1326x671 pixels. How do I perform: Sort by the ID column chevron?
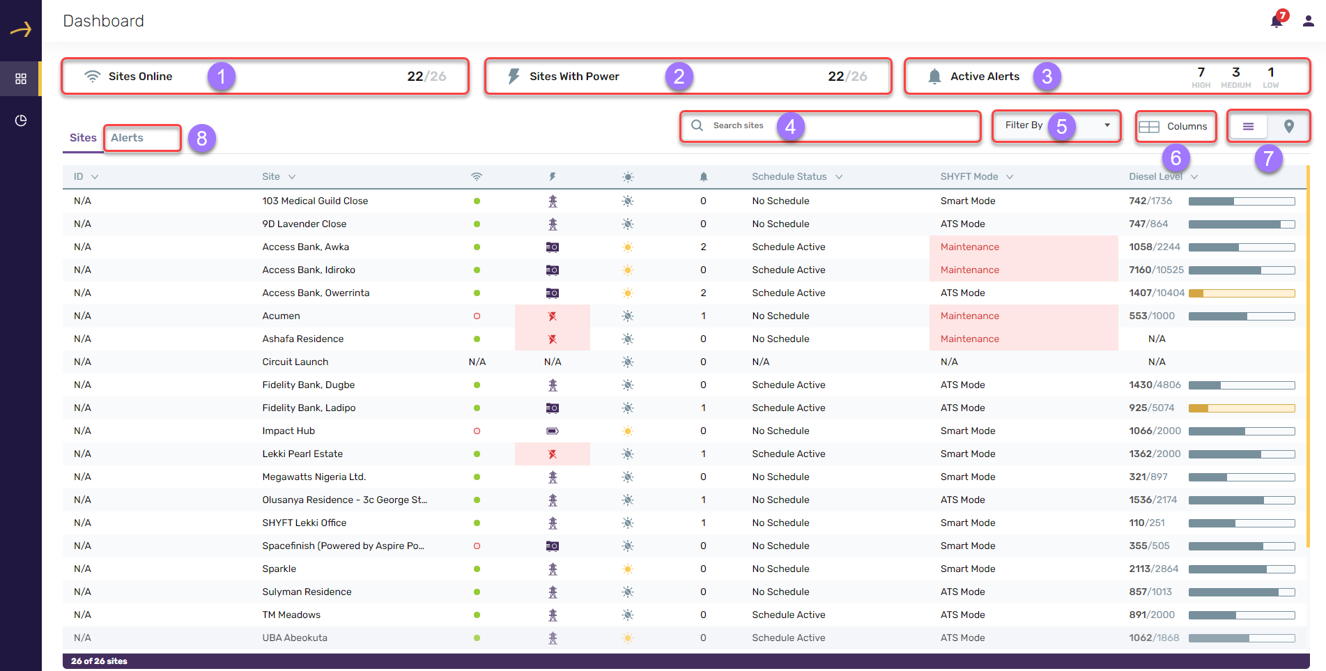[x=95, y=177]
